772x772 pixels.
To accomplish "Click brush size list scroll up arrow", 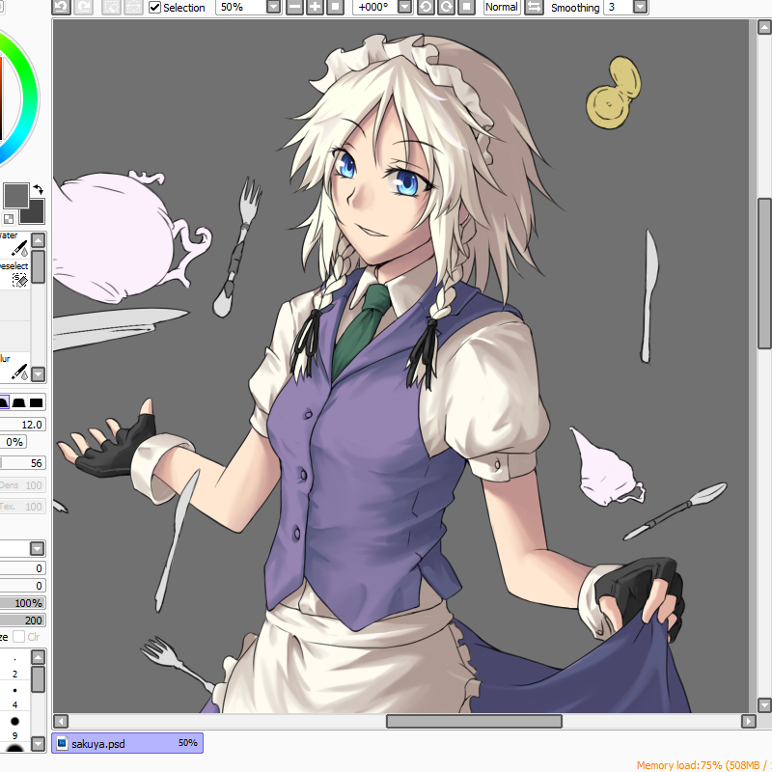I will pyautogui.click(x=38, y=657).
